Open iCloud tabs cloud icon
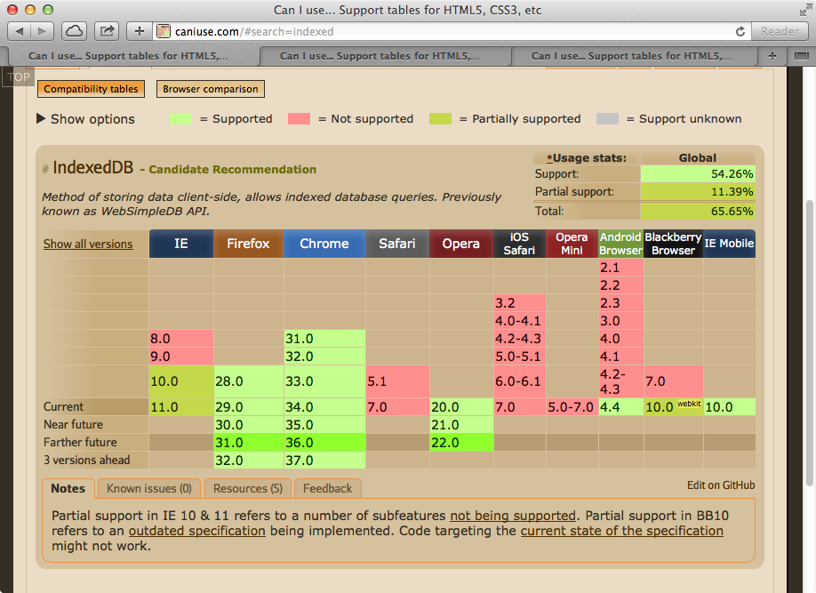 coord(74,31)
